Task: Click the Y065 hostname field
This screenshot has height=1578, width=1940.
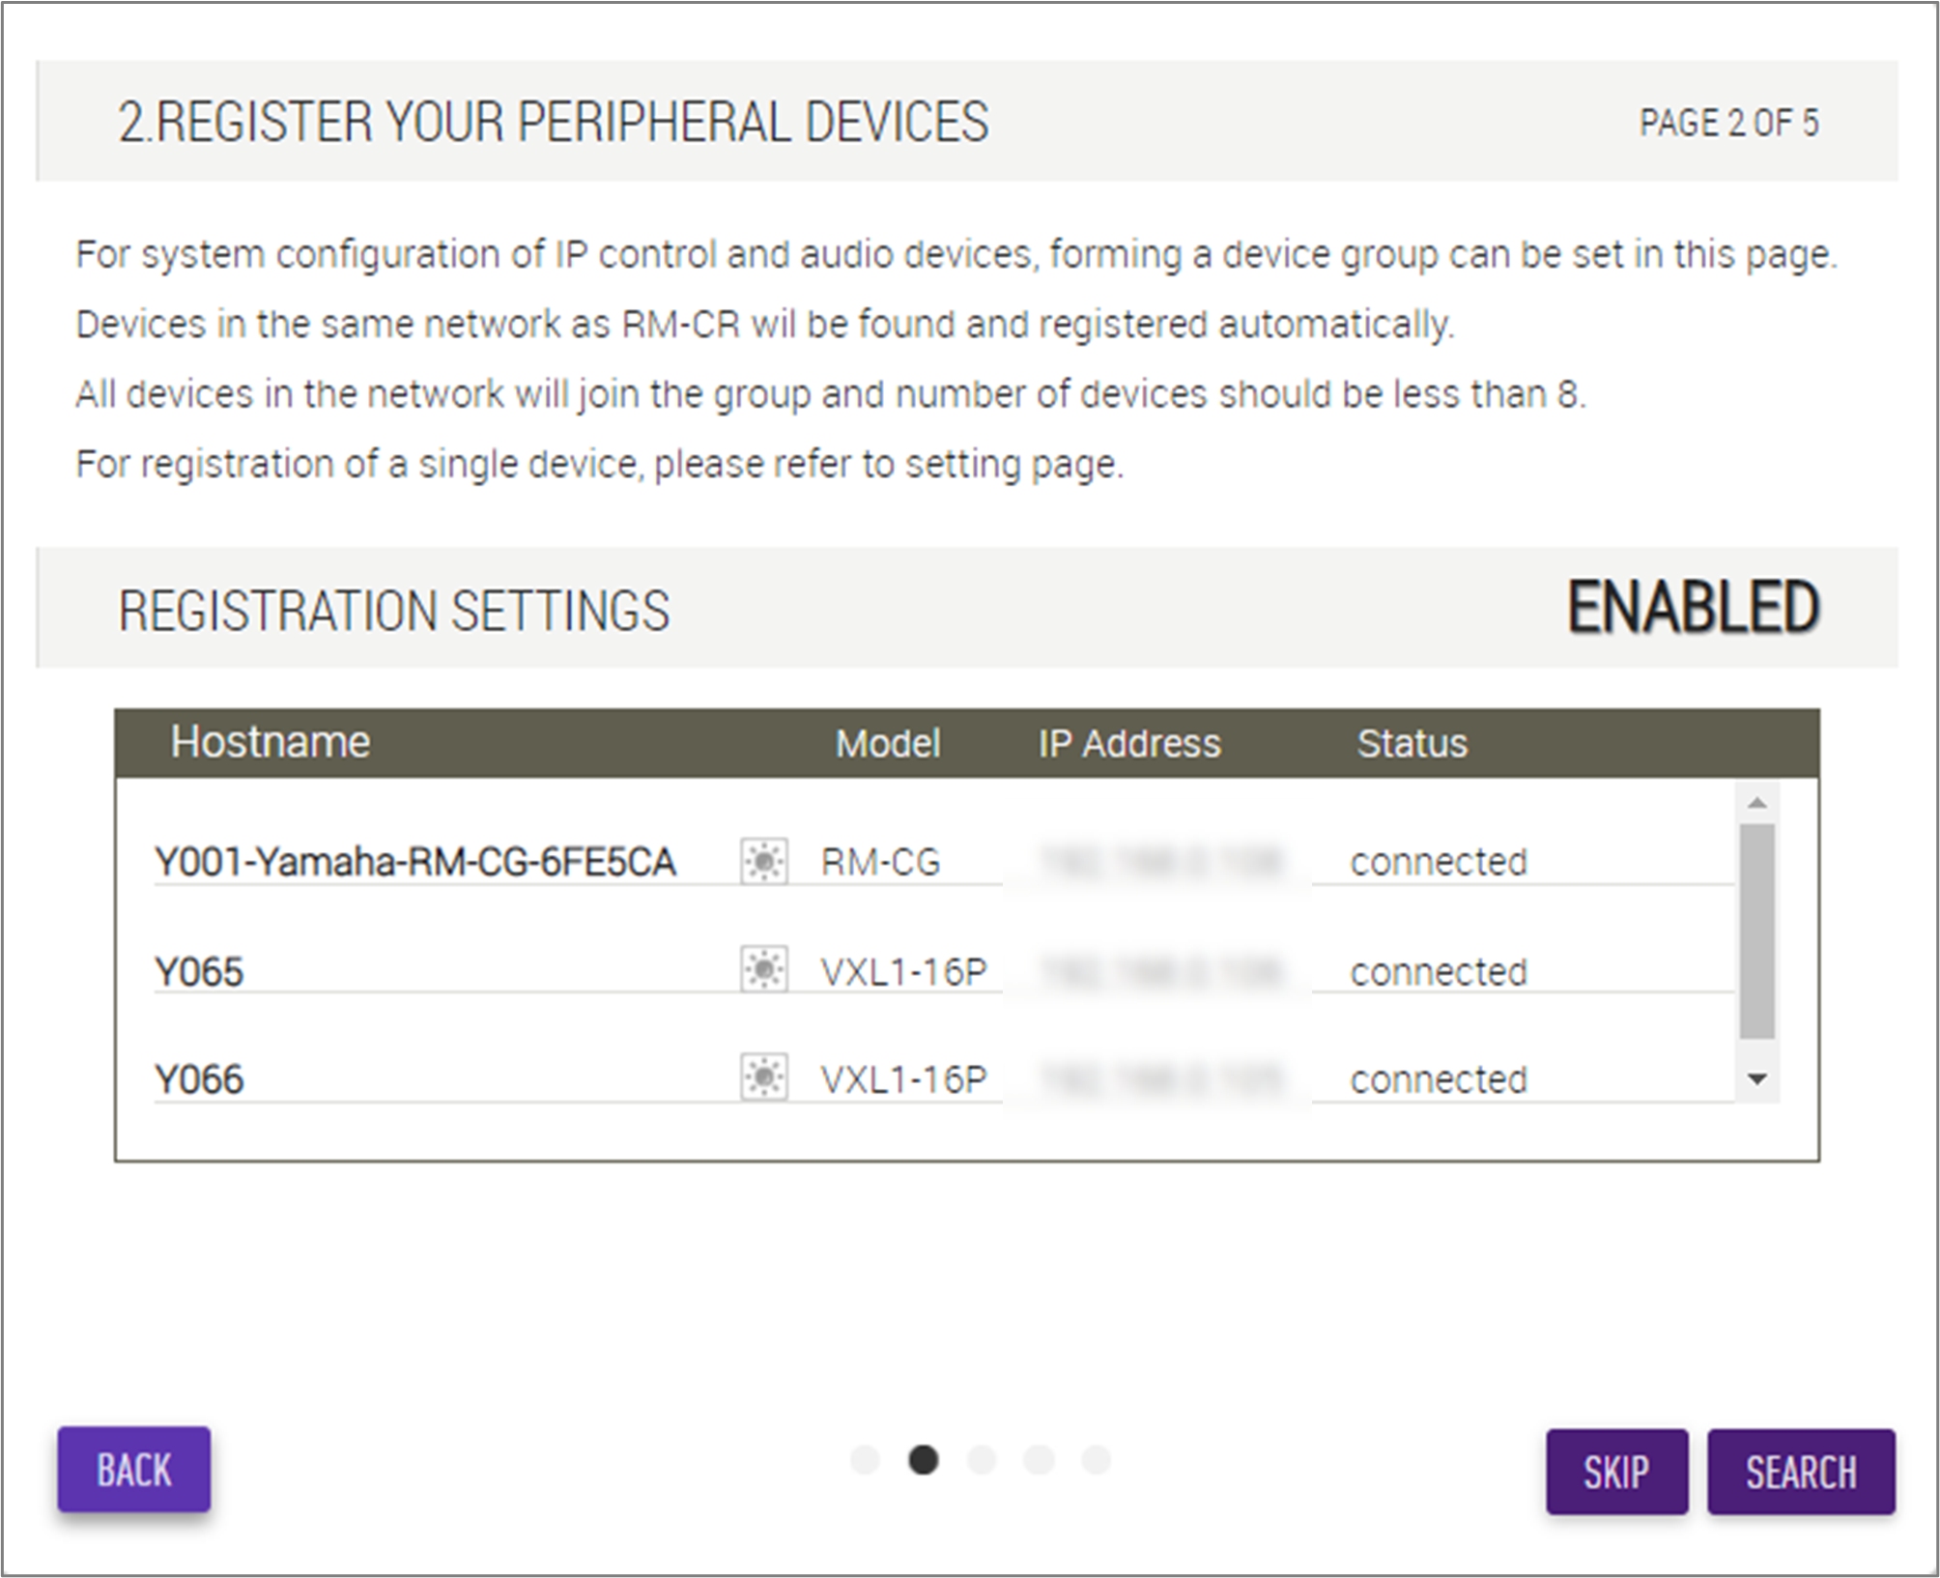Action: tap(435, 971)
